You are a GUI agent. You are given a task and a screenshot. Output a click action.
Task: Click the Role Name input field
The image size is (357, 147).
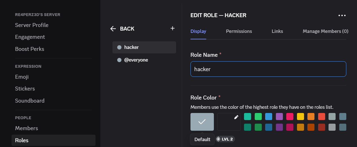coord(268,69)
